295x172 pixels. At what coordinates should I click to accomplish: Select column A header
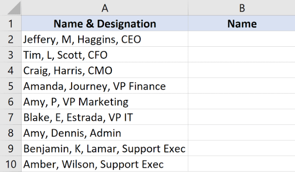[105, 8]
